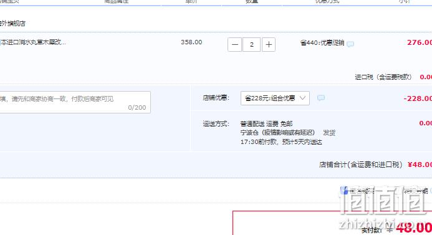The image size is (432, 235).
Task: Click unit price 358.00
Action: [x=191, y=42]
